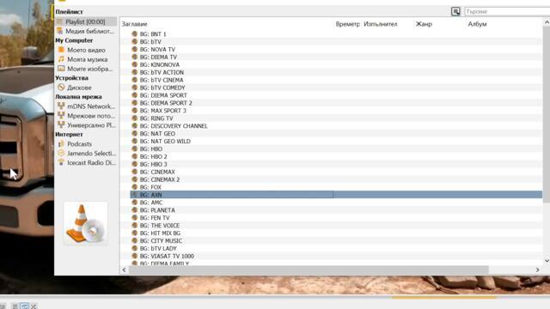Screen dimensions: 550x309
Task: Toggle the loop playback button
Action: (x=24, y=306)
